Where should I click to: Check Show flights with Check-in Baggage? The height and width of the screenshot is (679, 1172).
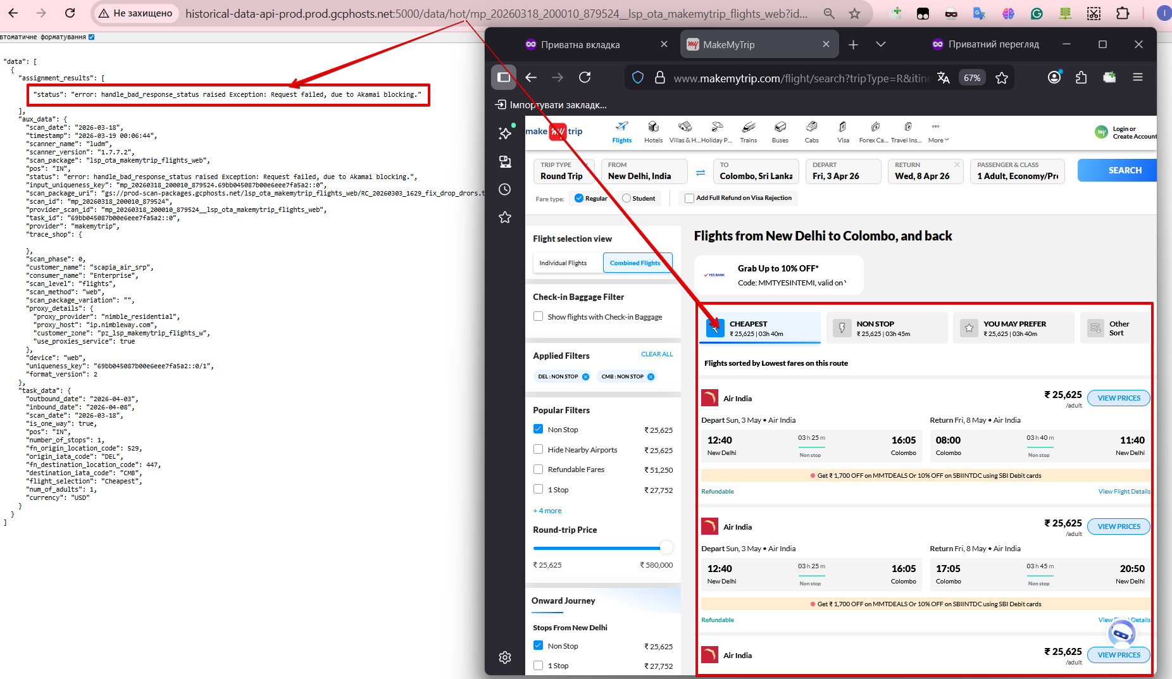click(538, 316)
